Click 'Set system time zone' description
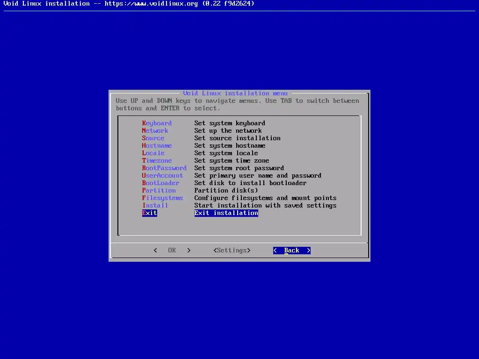The image size is (479, 359). tap(232, 161)
